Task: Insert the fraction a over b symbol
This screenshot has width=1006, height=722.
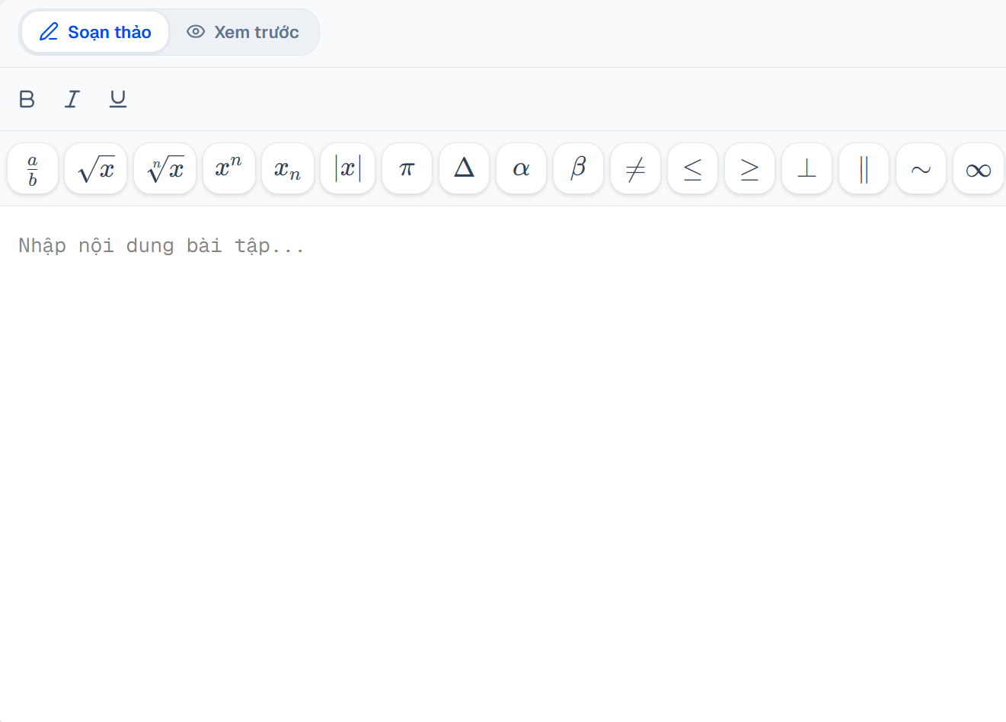Action: pyautogui.click(x=33, y=168)
